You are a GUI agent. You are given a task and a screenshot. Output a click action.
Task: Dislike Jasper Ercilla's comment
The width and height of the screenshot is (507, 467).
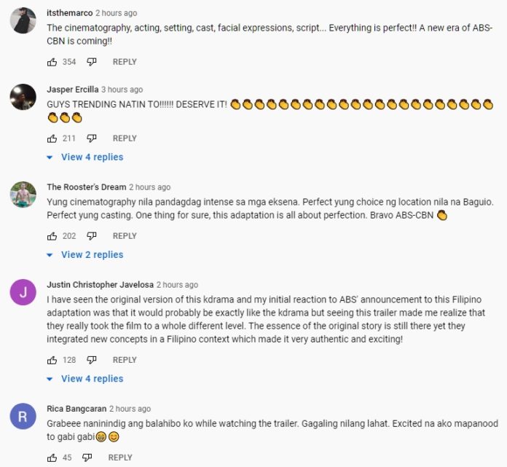pos(92,138)
